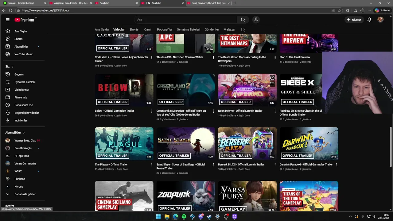
Task: Switch to the Videolar channel tab
Action: tap(119, 29)
